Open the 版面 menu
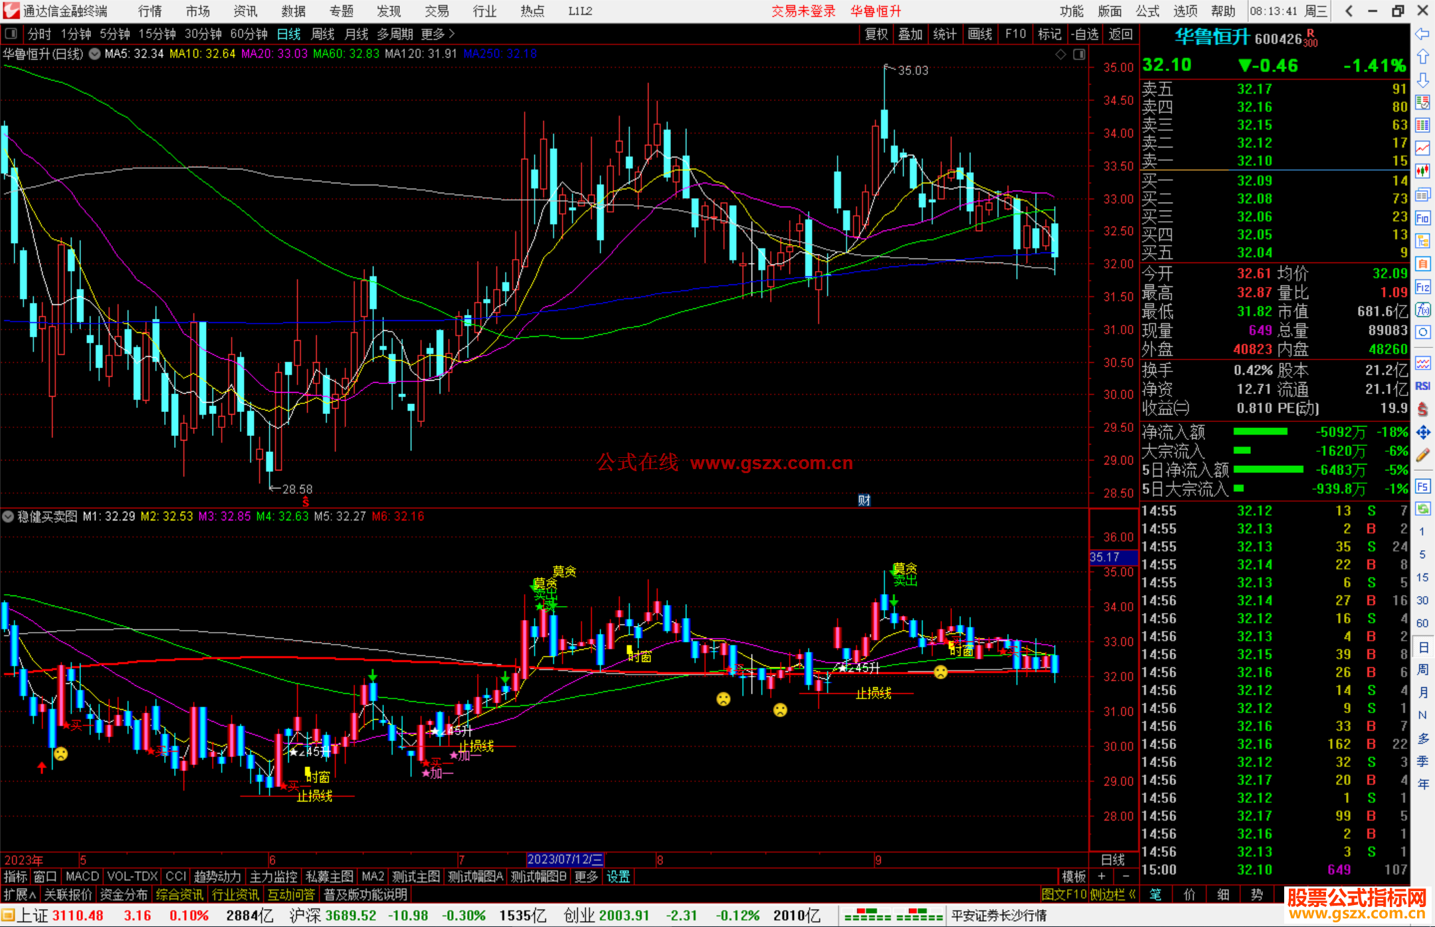The width and height of the screenshot is (1435, 927). [1109, 11]
